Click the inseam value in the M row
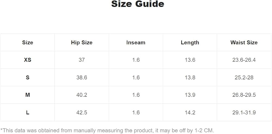The width and height of the screenshot is (272, 134). point(136,95)
